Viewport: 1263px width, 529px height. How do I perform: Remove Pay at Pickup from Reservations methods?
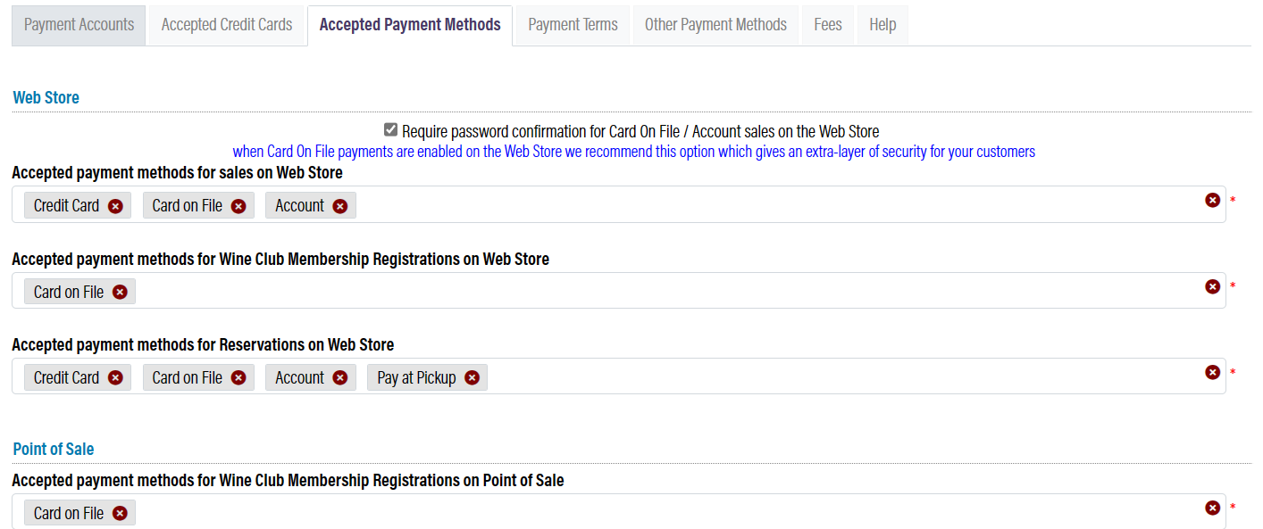coord(472,376)
